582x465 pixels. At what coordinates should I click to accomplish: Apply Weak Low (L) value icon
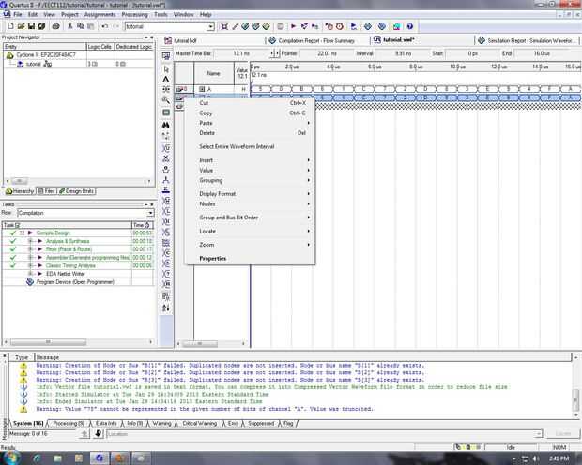coord(166,211)
